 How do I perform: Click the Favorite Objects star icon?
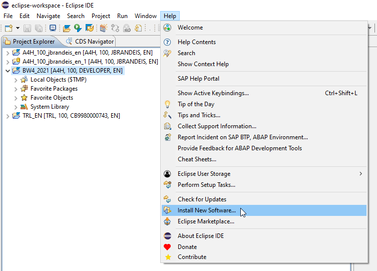click(x=24, y=98)
